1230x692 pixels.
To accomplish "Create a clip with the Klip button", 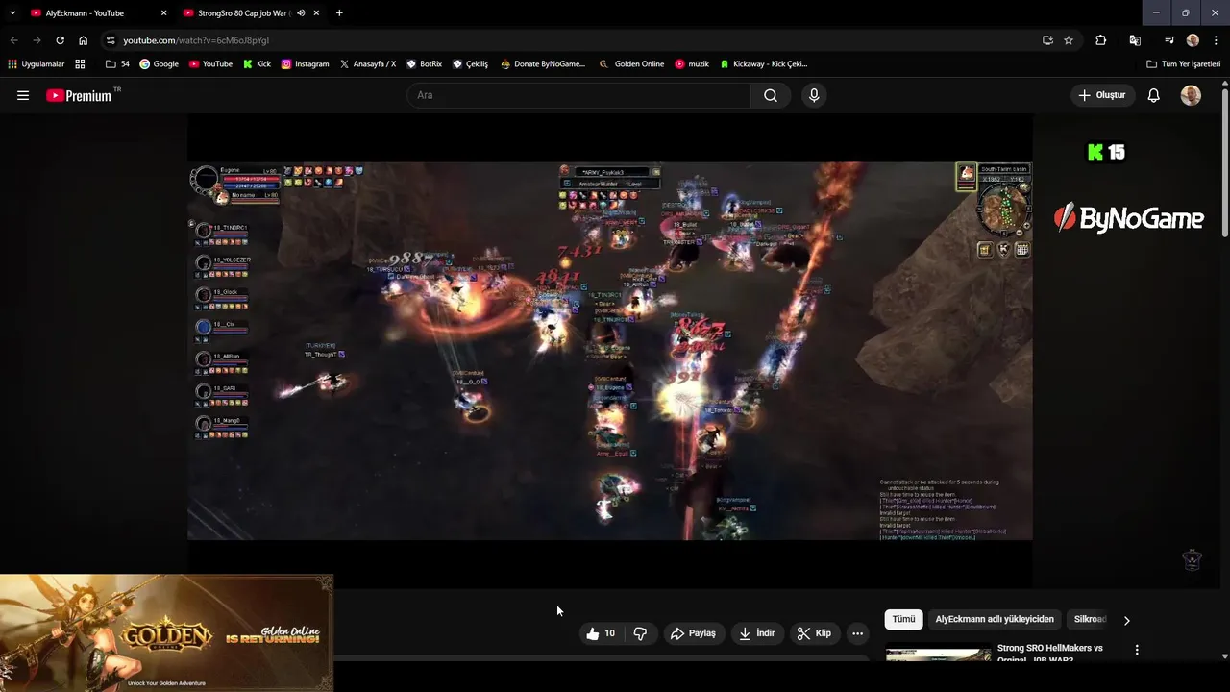I will coord(814,633).
